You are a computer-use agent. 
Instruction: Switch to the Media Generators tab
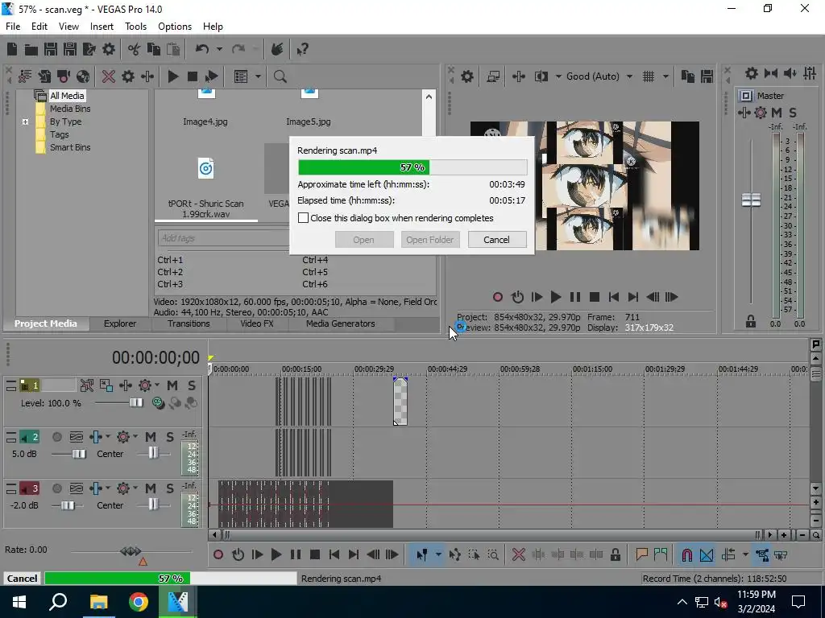pyautogui.click(x=341, y=323)
